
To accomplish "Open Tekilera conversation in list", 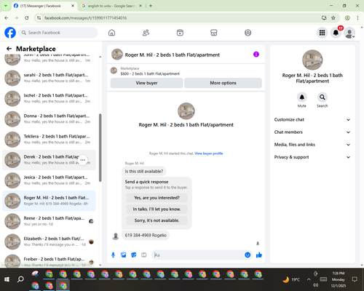I will [x=49, y=139].
